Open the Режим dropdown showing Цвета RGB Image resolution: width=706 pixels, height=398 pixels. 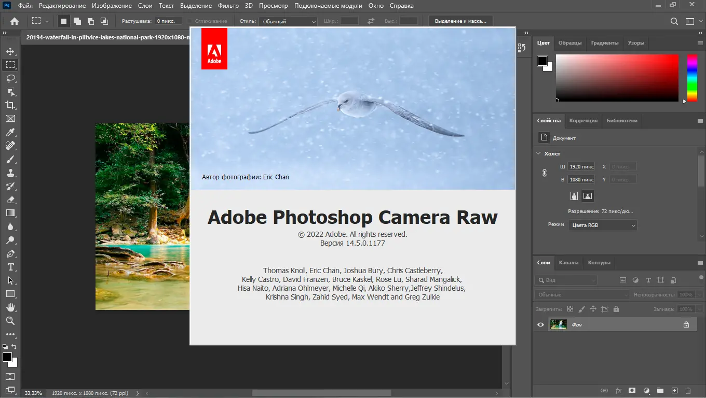click(x=602, y=225)
